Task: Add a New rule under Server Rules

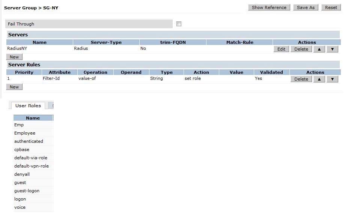Action: [14, 87]
